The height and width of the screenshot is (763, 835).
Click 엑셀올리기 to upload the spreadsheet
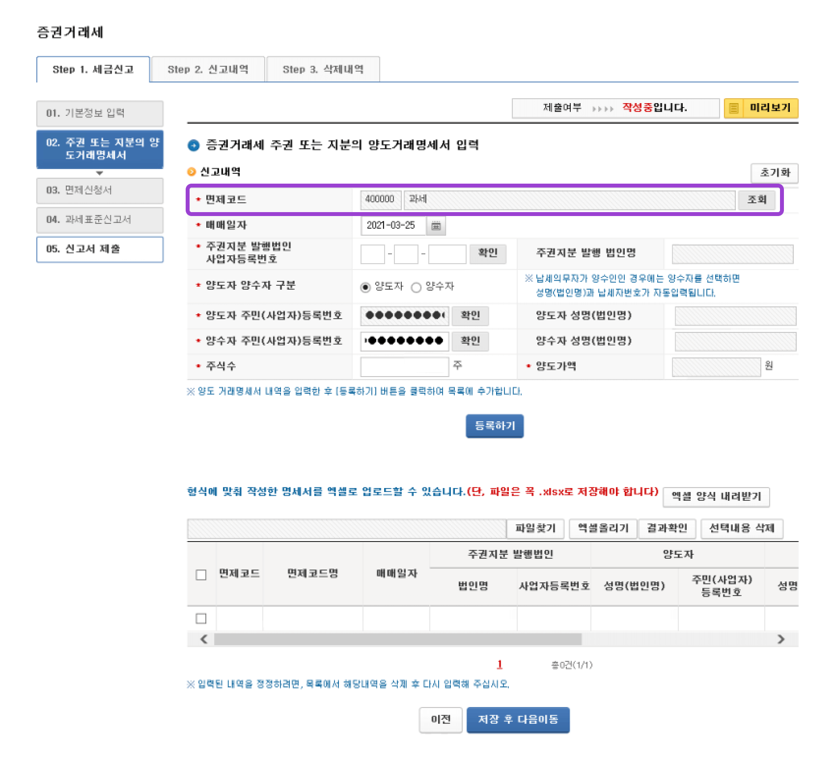(602, 529)
